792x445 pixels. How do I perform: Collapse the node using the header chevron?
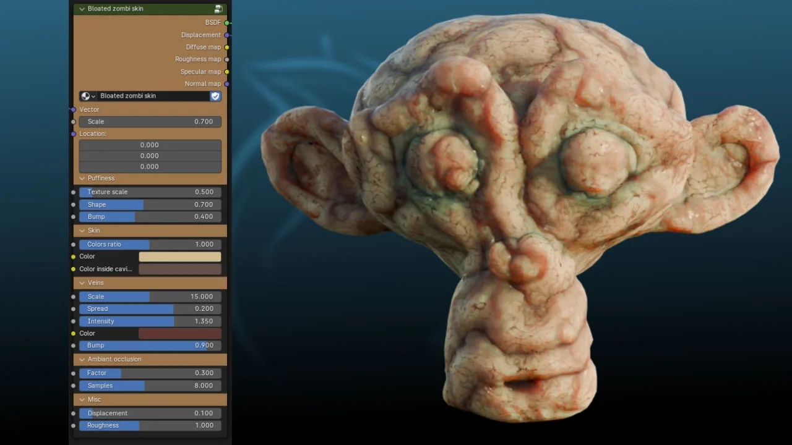(81, 9)
